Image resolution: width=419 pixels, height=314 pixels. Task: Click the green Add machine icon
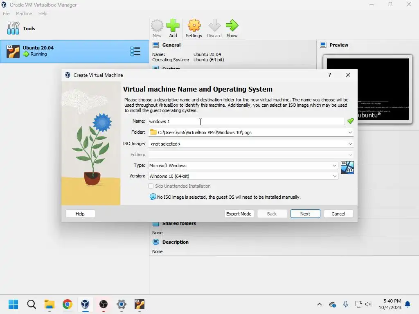pyautogui.click(x=173, y=26)
